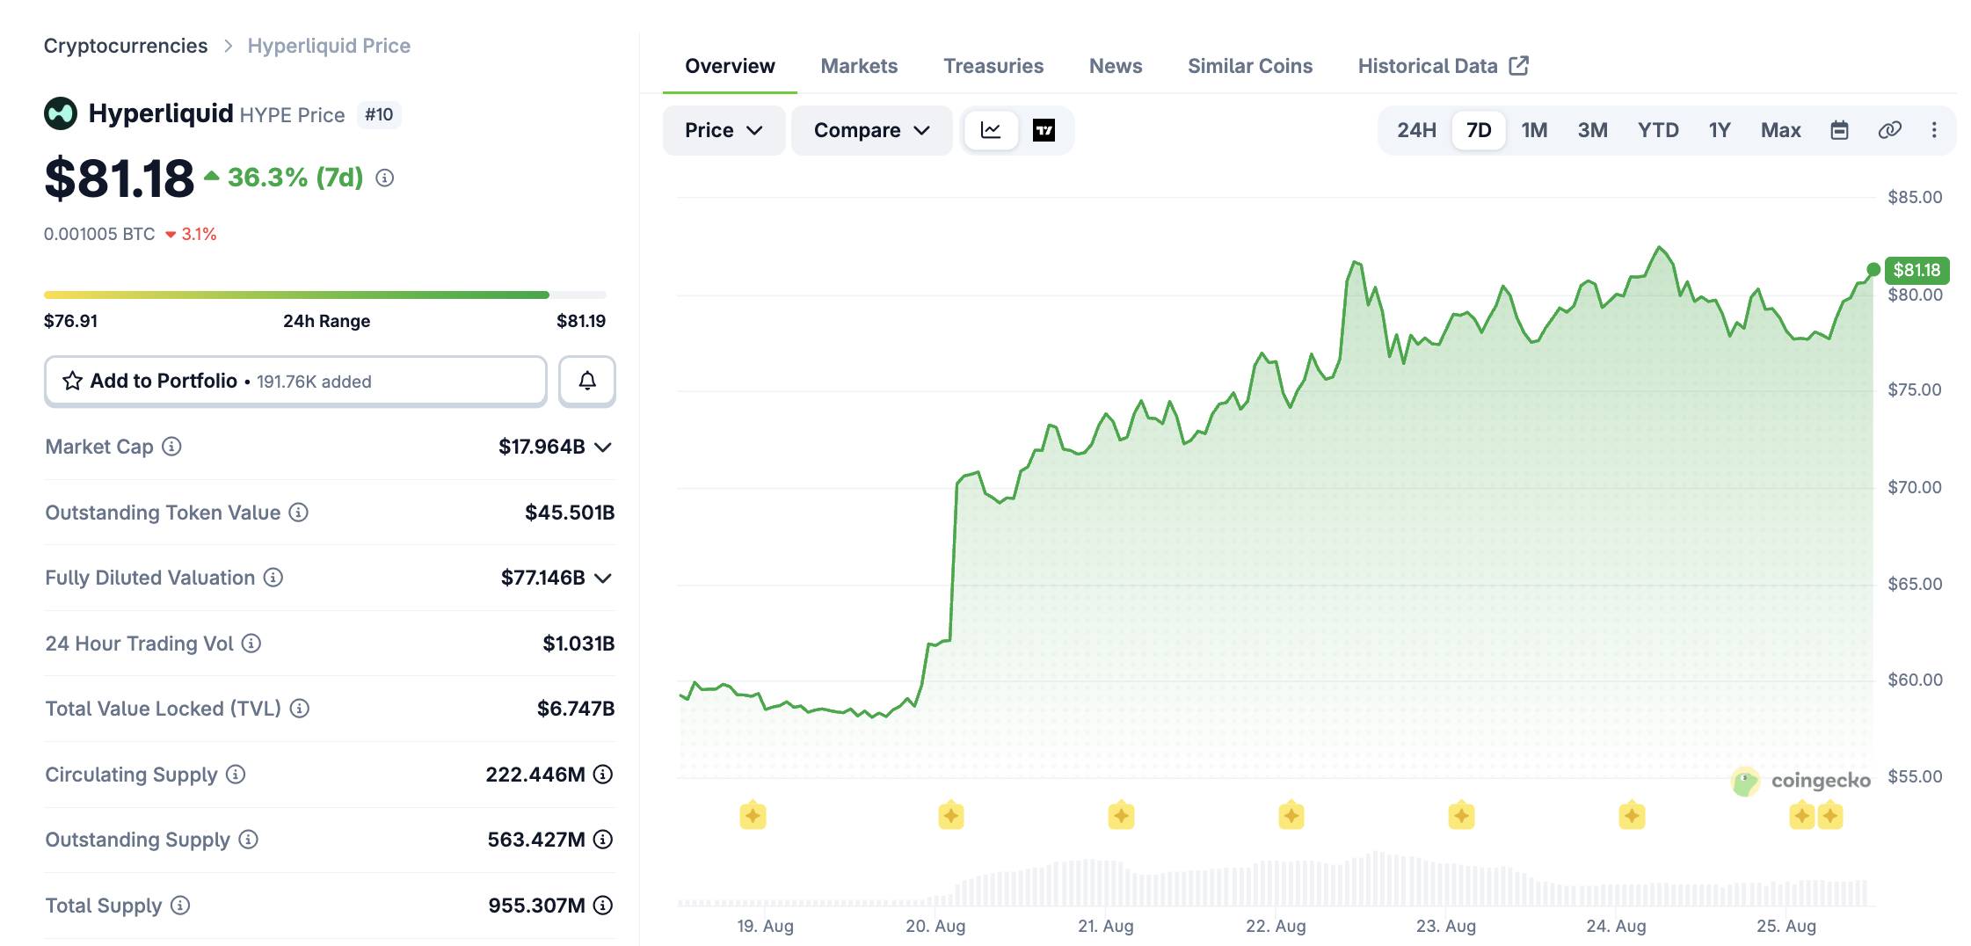Click info icon beside Circulating Supply value
Image resolution: width=1971 pixels, height=946 pixels.
click(x=603, y=775)
